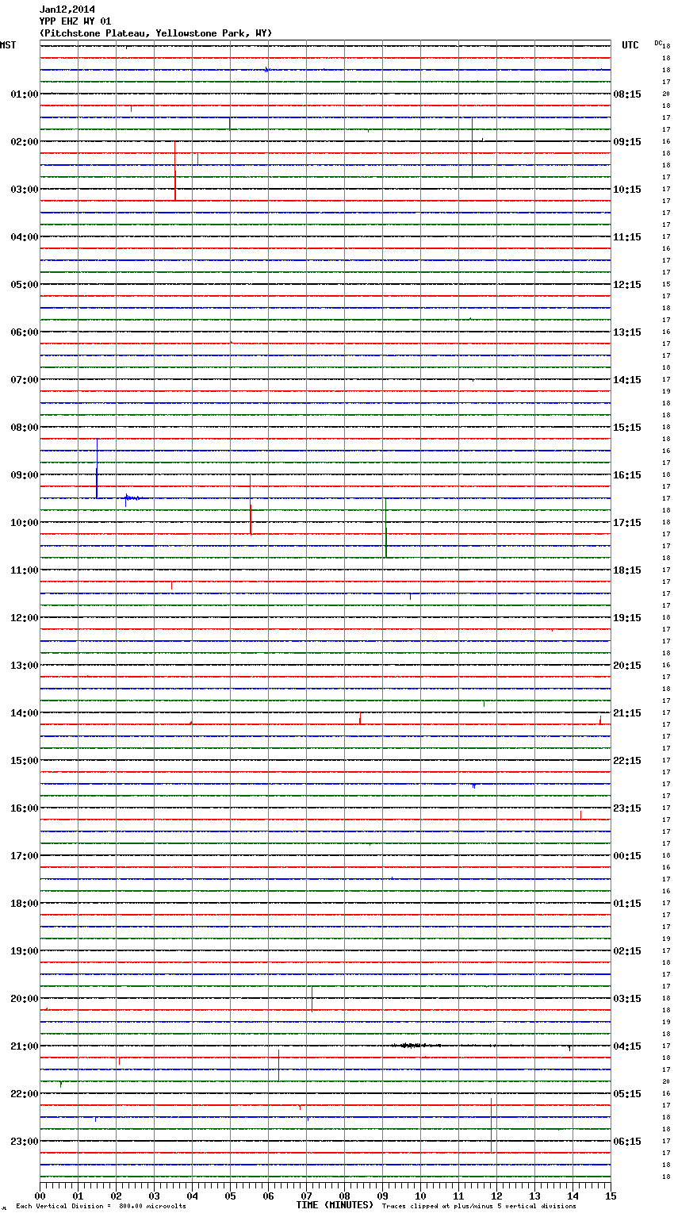674x1217 pixels.
Task: Click the 21:15 UTC time label
Action: [627, 713]
